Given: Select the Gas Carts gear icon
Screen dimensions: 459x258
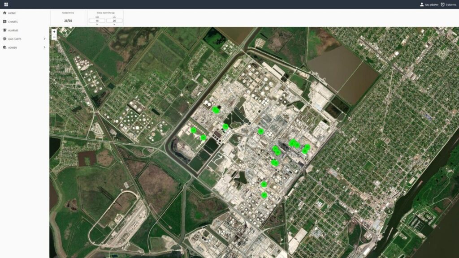Looking at the screenshot, I should click(x=4, y=39).
